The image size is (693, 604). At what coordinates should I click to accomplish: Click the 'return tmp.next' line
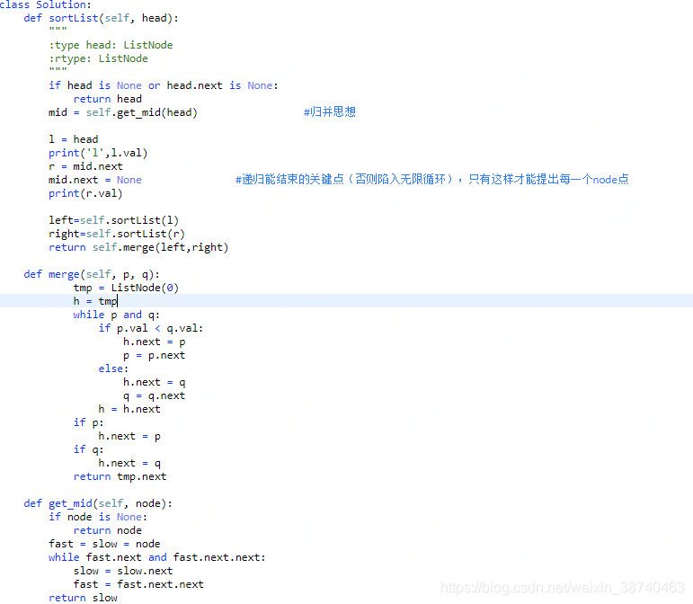pyautogui.click(x=120, y=476)
